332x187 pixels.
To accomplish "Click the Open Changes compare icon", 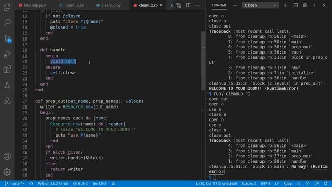I will point(178,5).
